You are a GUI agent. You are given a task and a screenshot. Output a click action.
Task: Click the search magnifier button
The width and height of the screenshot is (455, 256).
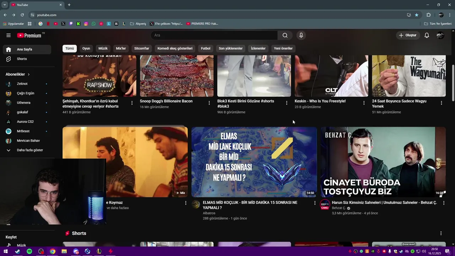[285, 35]
